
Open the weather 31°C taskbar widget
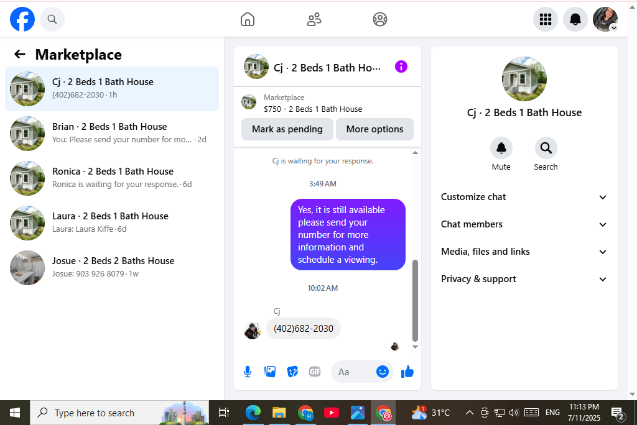[x=430, y=413]
